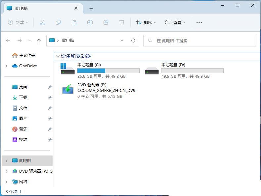The height and width of the screenshot is (196, 261).
Task: Open the 查看 view dropdown
Action: coord(175,22)
